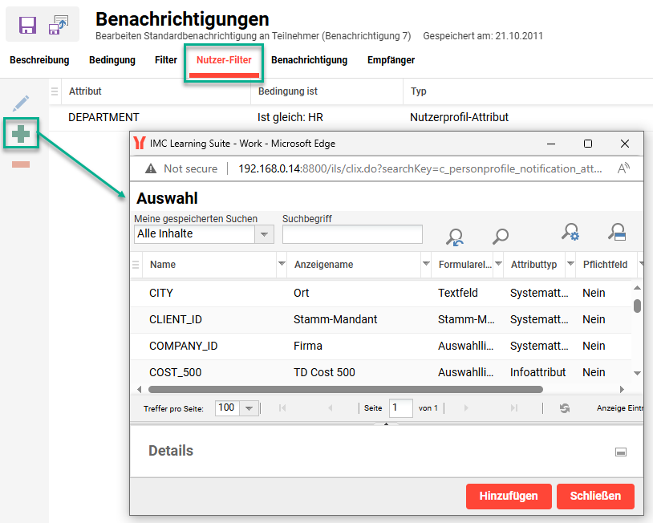The image size is (653, 523).
Task: Select the Edit pencil tool in the sidebar
Action: (22, 103)
